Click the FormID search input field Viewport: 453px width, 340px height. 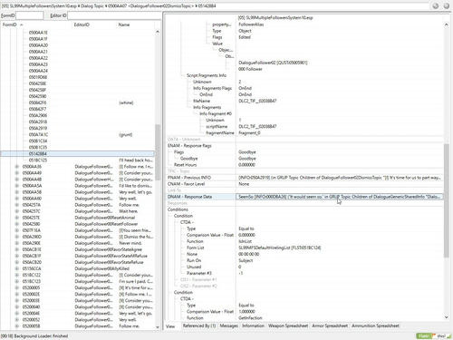29,15
